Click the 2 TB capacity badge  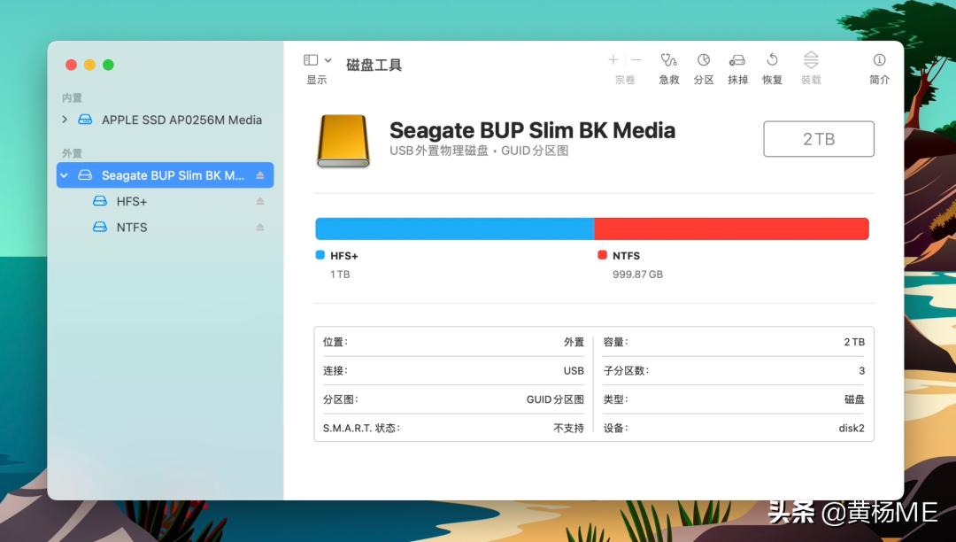pos(818,139)
